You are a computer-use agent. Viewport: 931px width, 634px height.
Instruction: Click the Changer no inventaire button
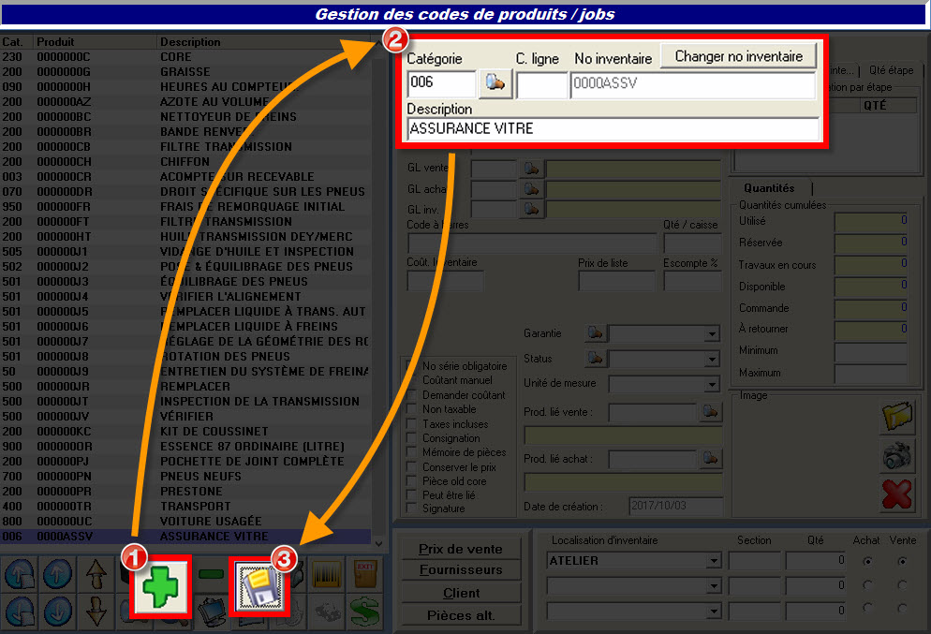tap(739, 56)
